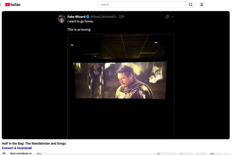Click the Grok slashed-circle icon in tweet
The width and height of the screenshot is (232, 155).
tap(167, 17)
